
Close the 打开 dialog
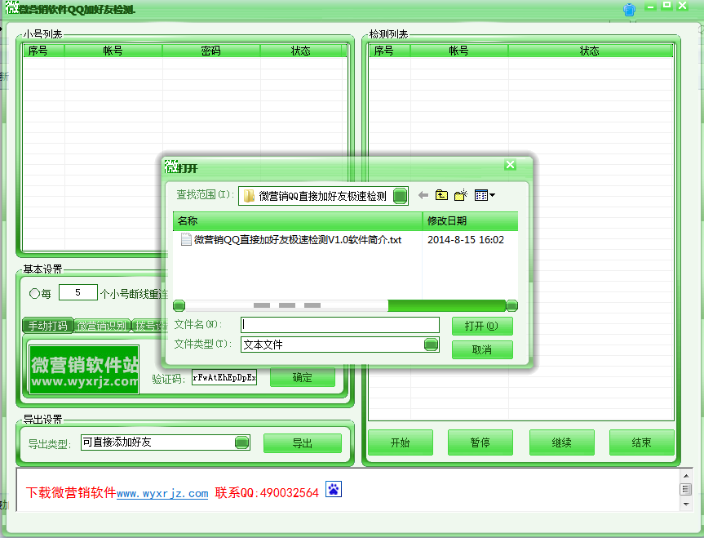pyautogui.click(x=510, y=164)
